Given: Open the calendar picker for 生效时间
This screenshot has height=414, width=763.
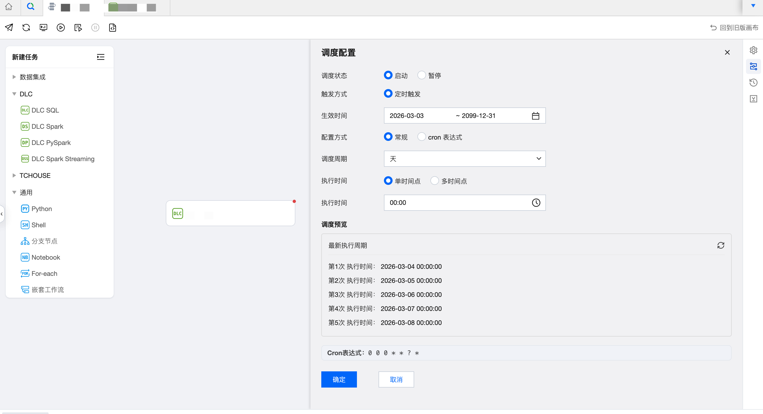Looking at the screenshot, I should coord(535,116).
